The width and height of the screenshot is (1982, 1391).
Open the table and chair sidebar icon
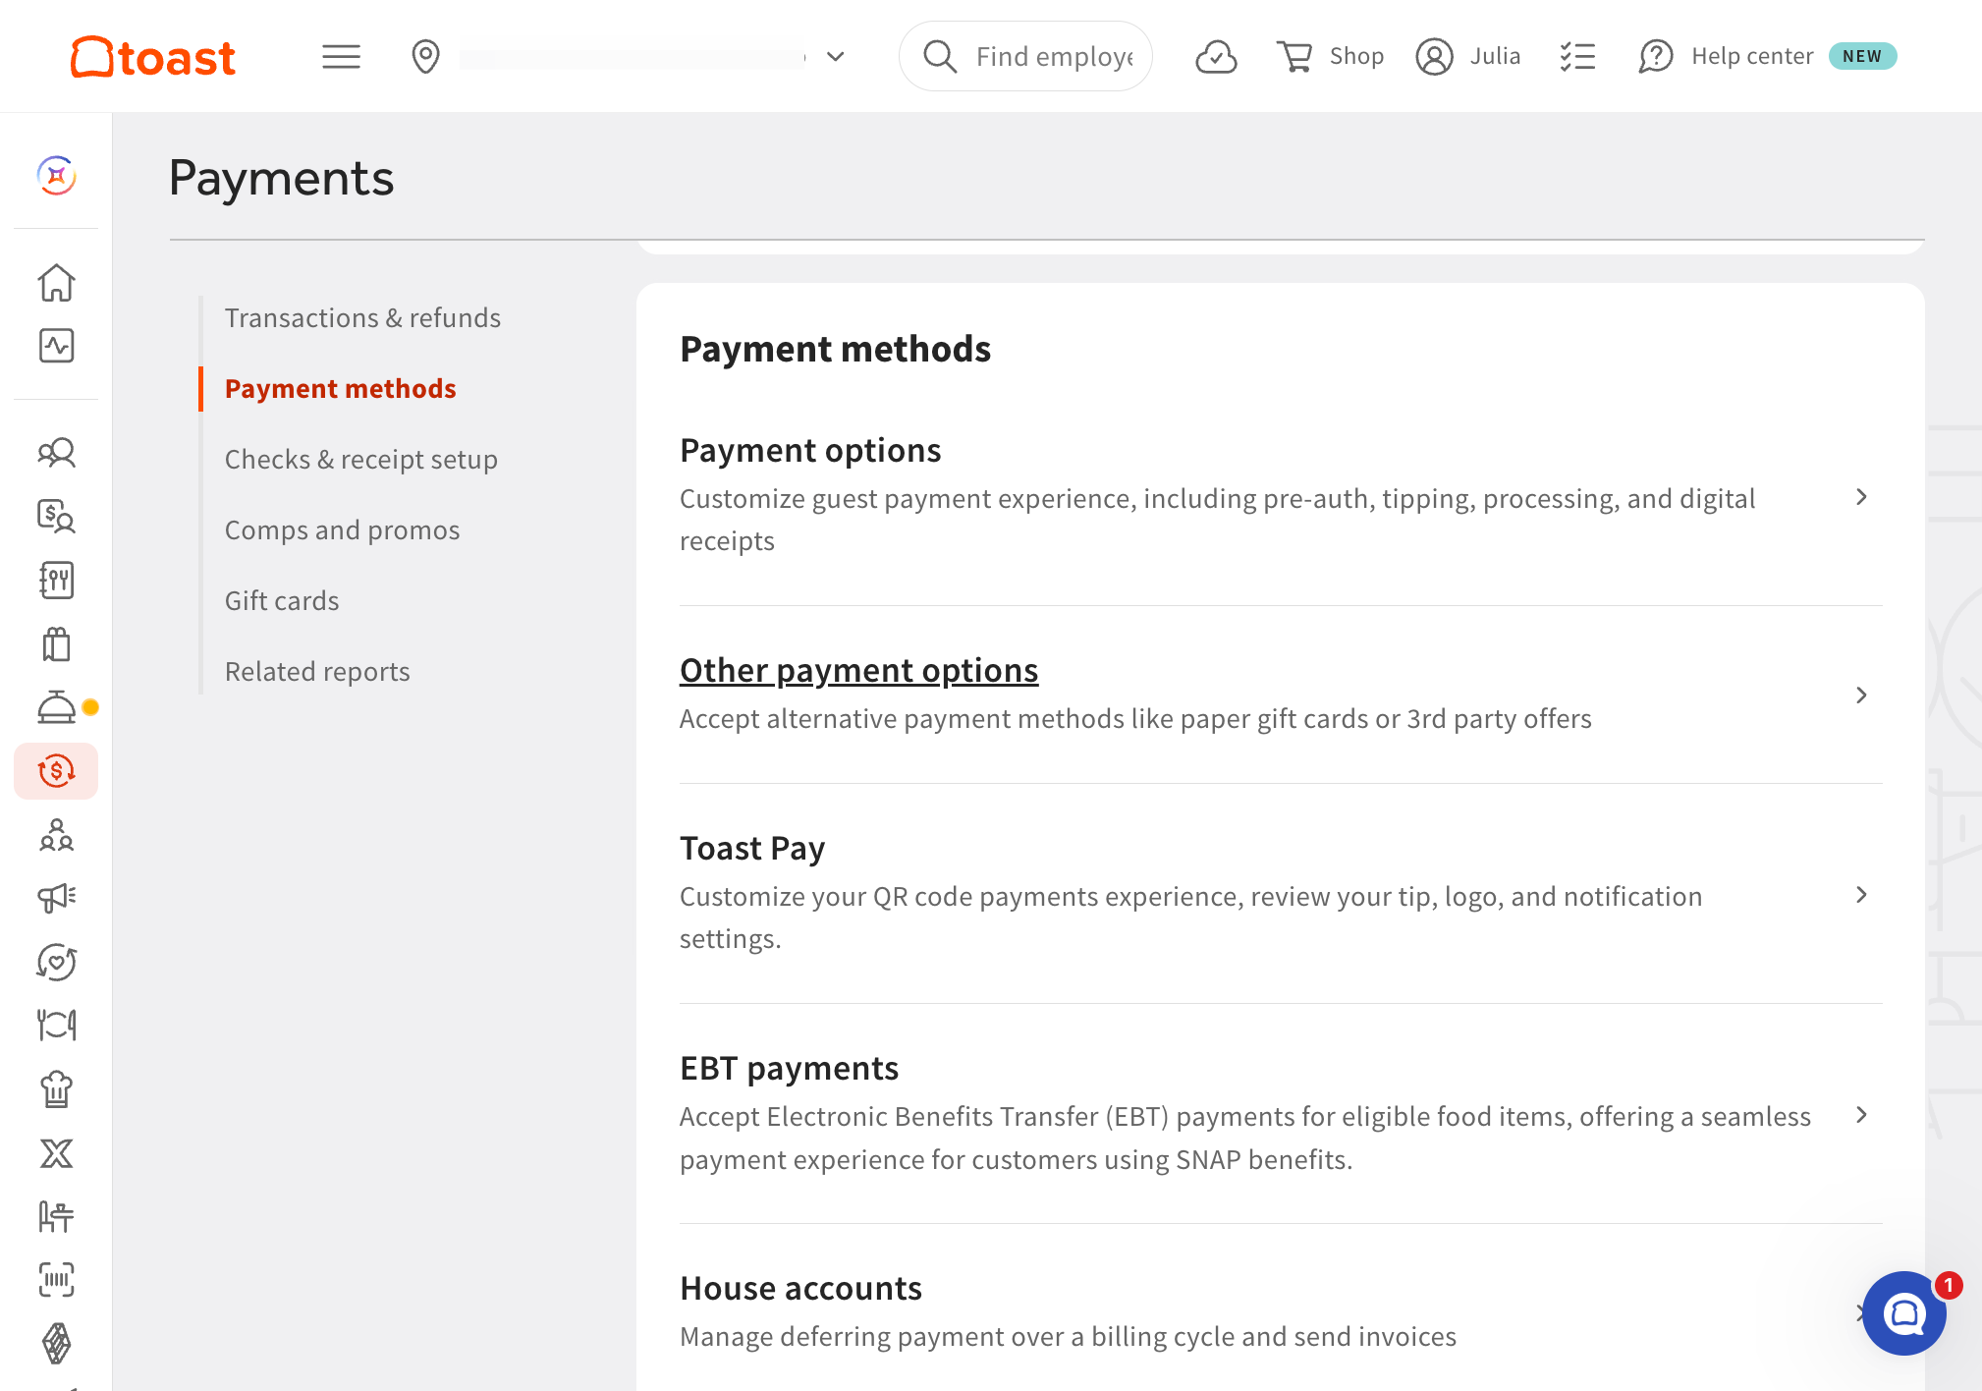click(57, 1217)
